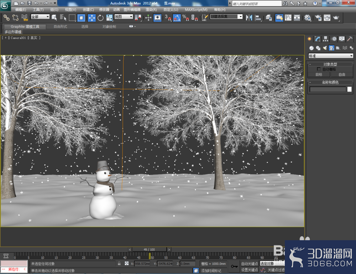Click the Mirror tool icon
Image resolution: width=356 pixels, height=274 pixels.
tap(249, 18)
